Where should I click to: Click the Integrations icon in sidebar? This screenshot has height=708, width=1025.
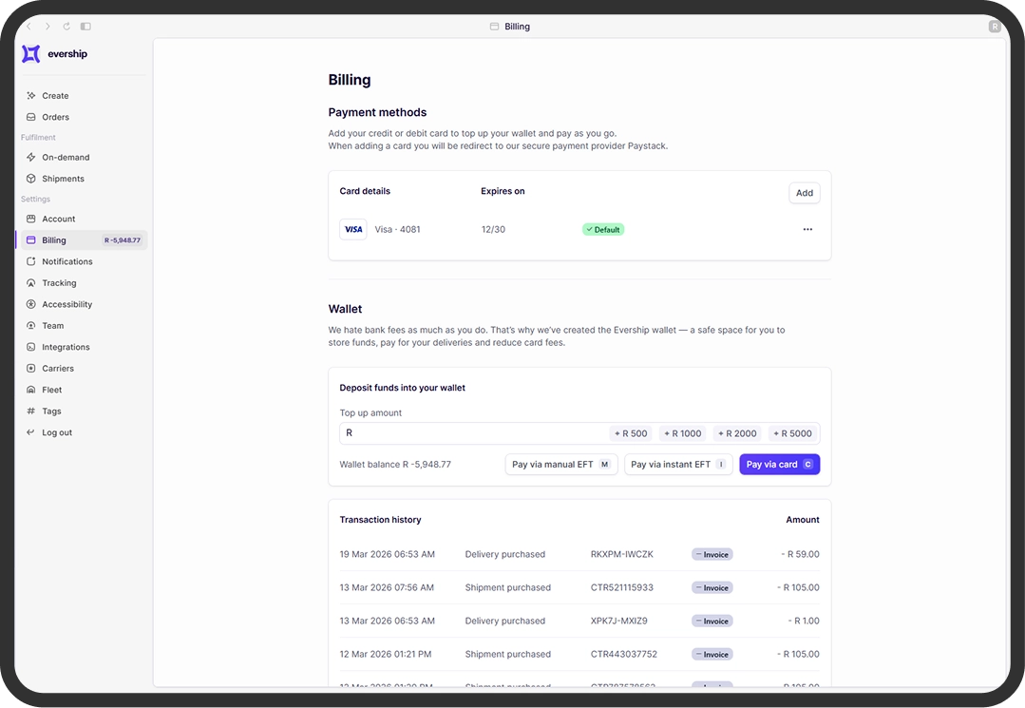point(31,348)
